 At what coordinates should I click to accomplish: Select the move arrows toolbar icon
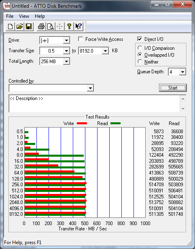[x=59, y=27]
